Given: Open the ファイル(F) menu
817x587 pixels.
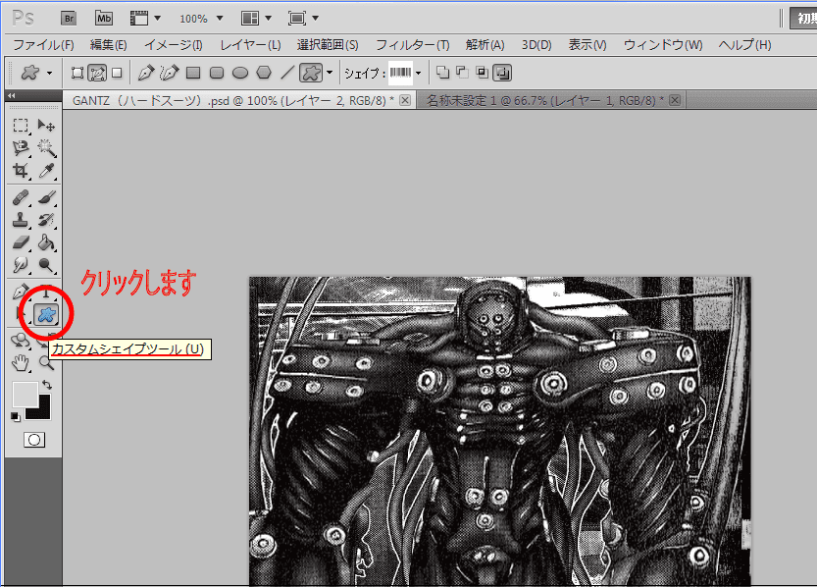Looking at the screenshot, I should (x=43, y=45).
